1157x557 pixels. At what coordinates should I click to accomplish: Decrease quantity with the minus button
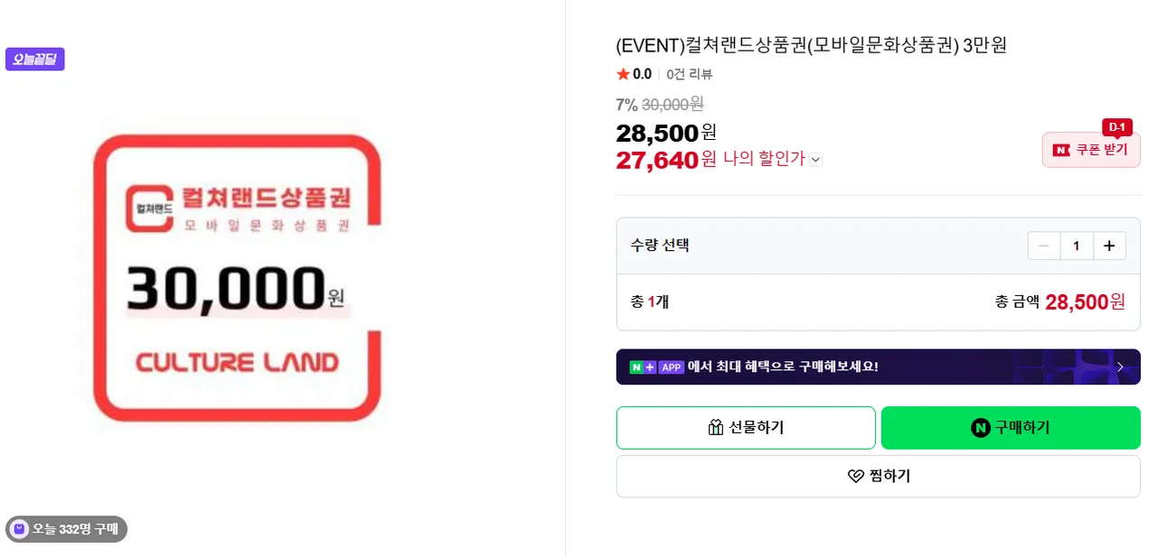[1044, 246]
